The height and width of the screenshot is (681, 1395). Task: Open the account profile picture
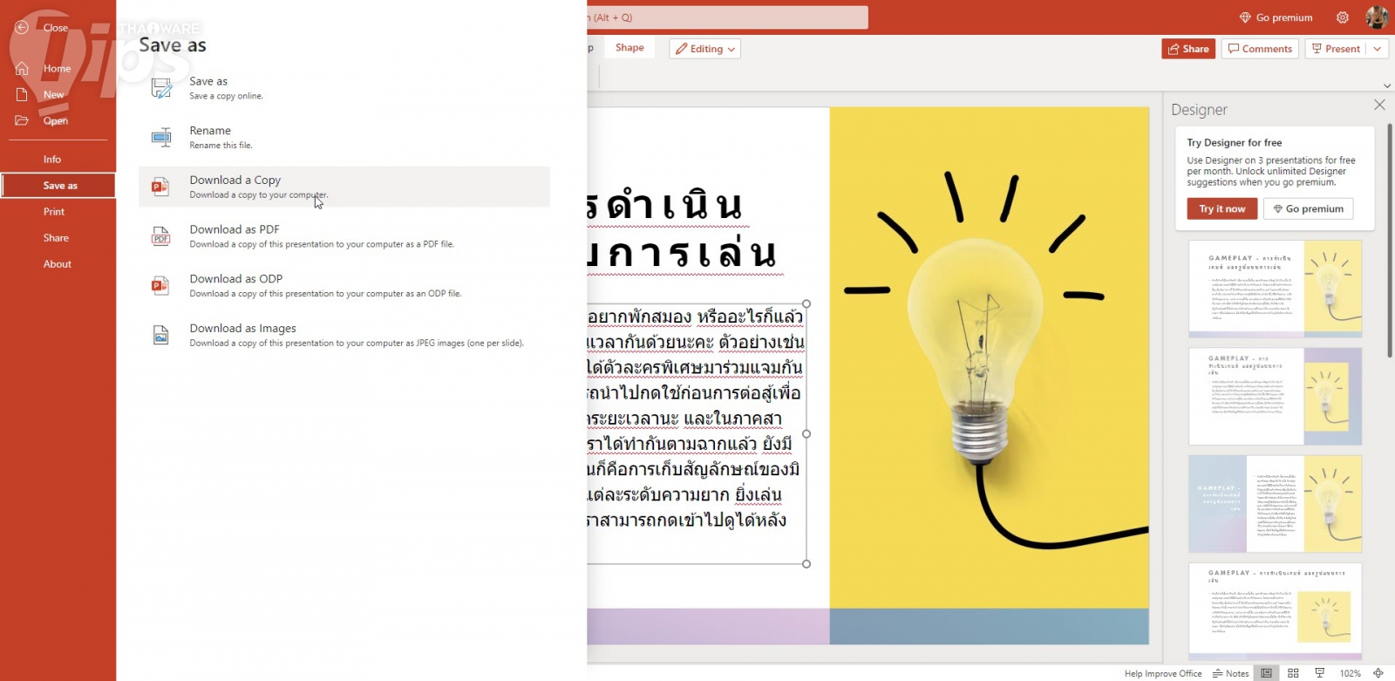tap(1377, 17)
